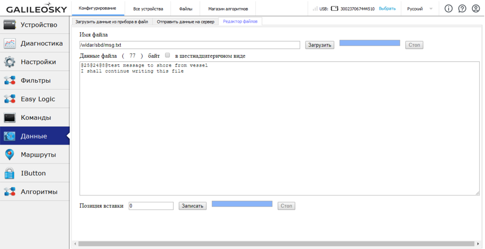Click the signal strength bars icon

[x=315, y=9]
